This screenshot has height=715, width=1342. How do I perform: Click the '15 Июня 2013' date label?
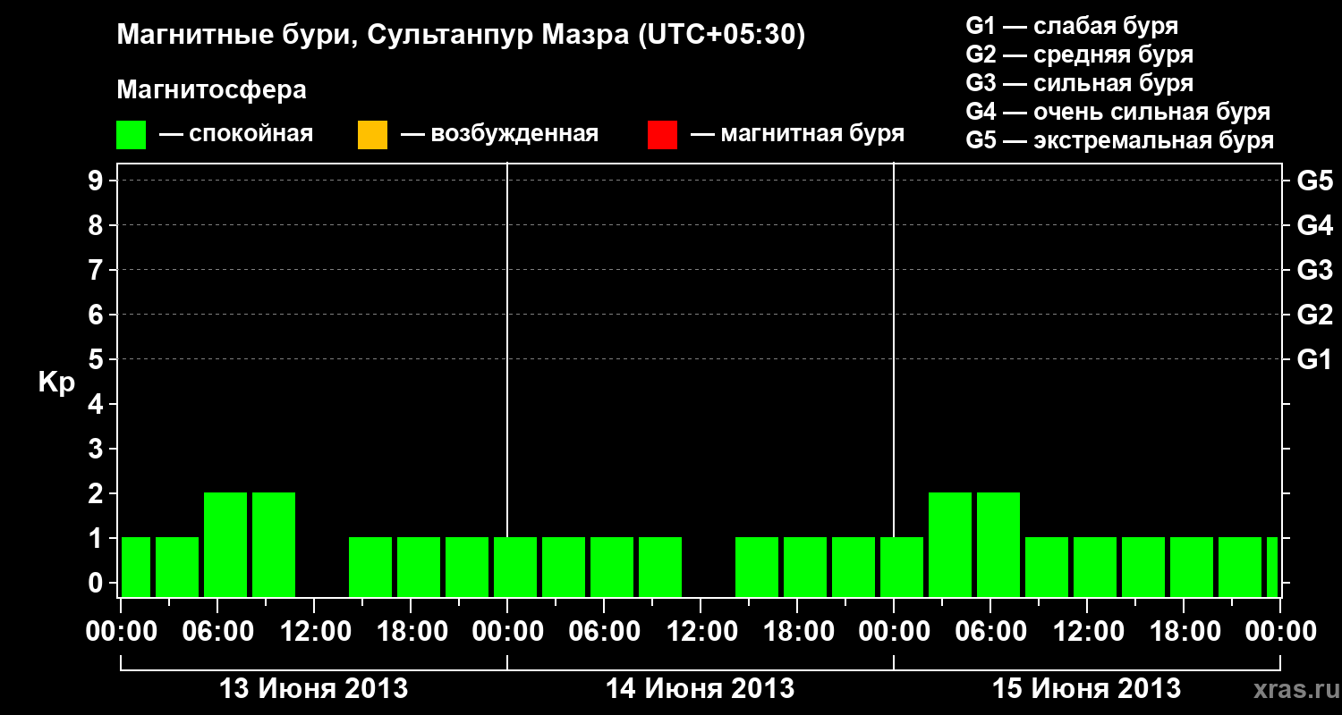(x=1087, y=689)
